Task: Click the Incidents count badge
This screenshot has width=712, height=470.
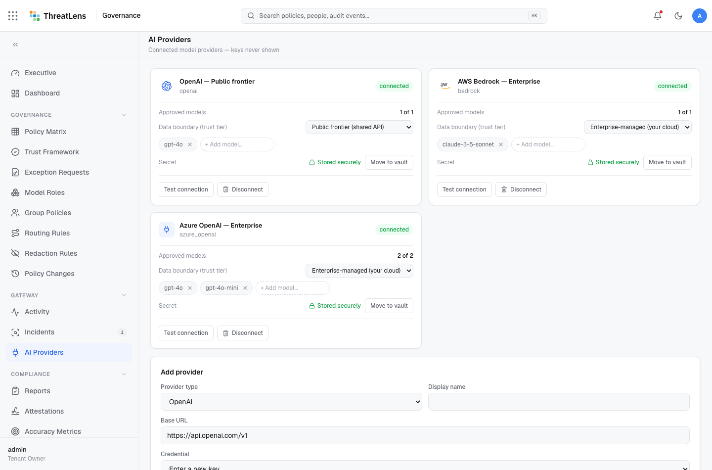Action: point(122,332)
